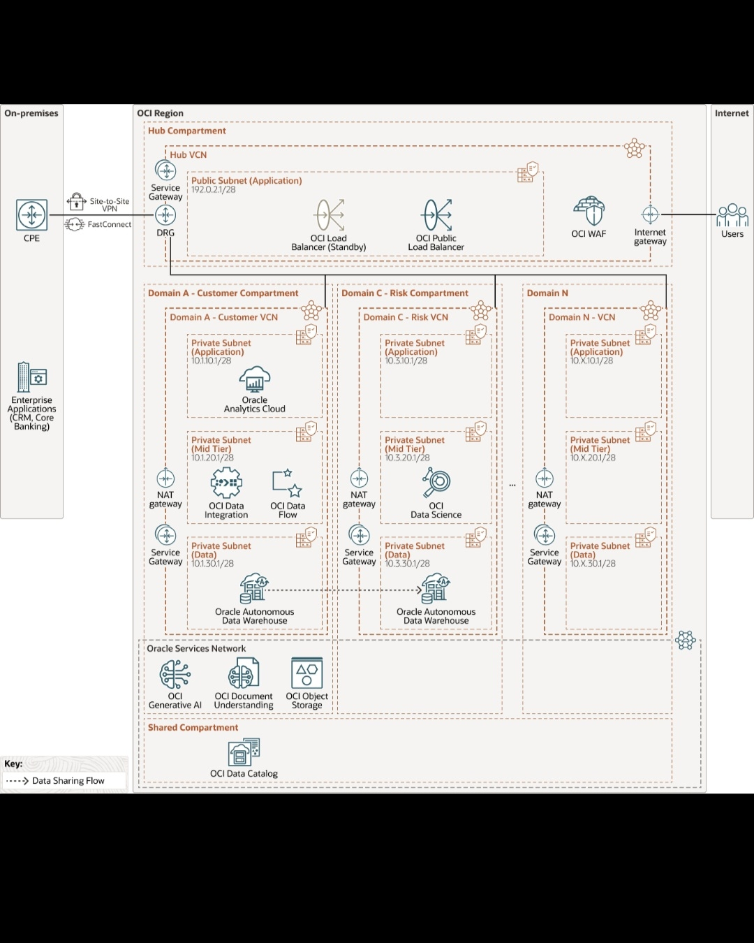Click the "Domain N - VCN" label
The height and width of the screenshot is (943, 754).
[x=582, y=317]
